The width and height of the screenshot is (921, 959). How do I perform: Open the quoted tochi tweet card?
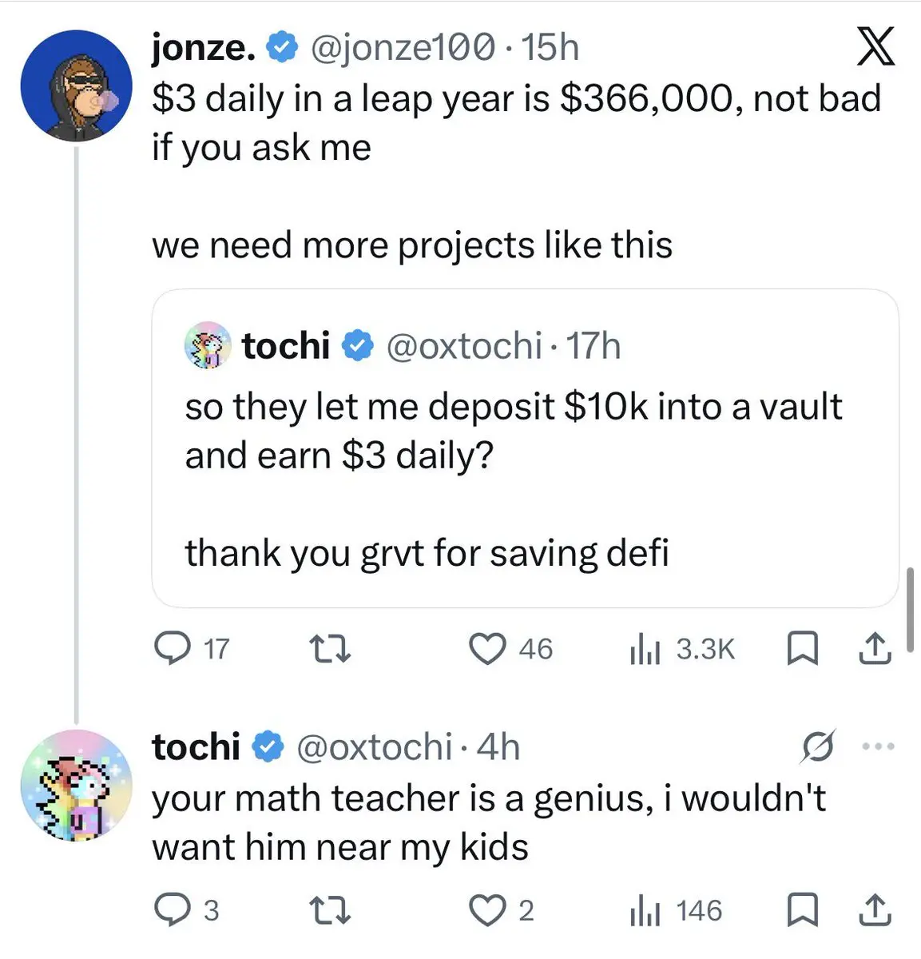(524, 479)
